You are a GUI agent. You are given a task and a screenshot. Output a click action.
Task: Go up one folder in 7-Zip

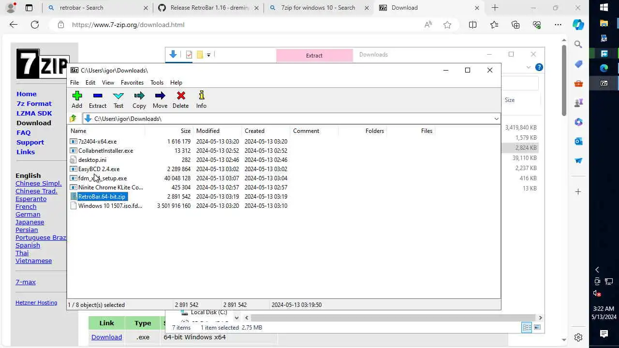coord(73,118)
